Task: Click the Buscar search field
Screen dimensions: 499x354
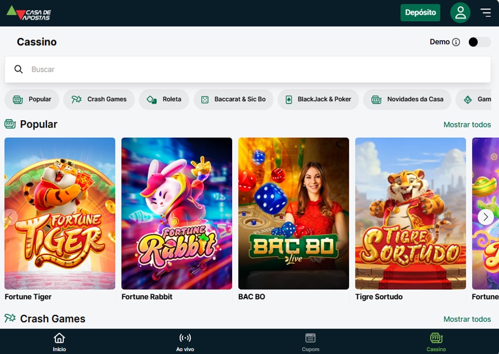Action: (x=253, y=69)
